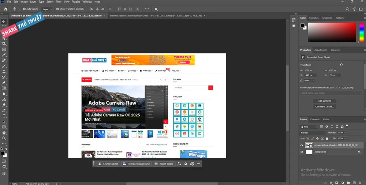The height and width of the screenshot is (185, 366).
Task: Open the File menu
Action: tap(9, 1)
